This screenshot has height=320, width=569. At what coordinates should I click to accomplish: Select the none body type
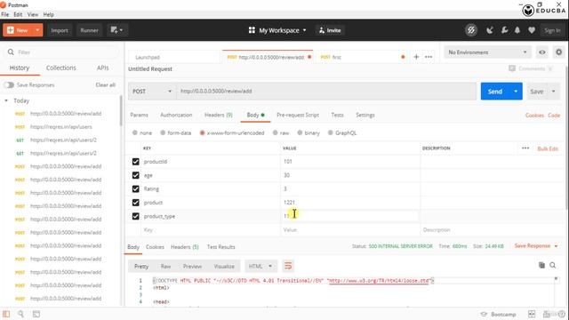click(135, 132)
